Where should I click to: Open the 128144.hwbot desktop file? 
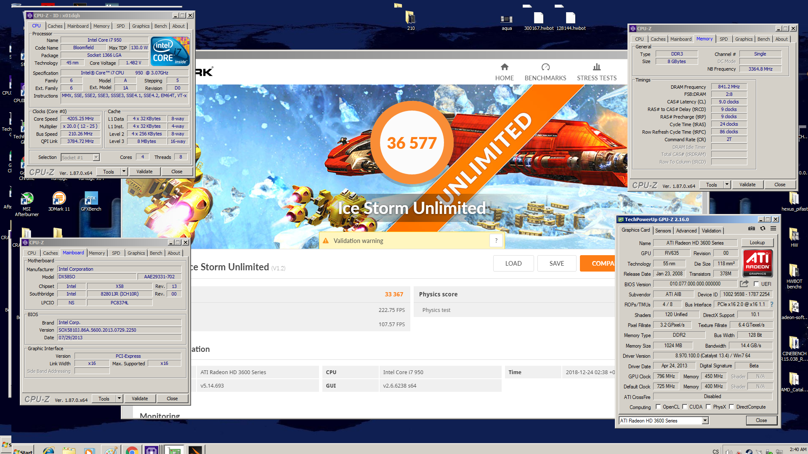pyautogui.click(x=571, y=21)
